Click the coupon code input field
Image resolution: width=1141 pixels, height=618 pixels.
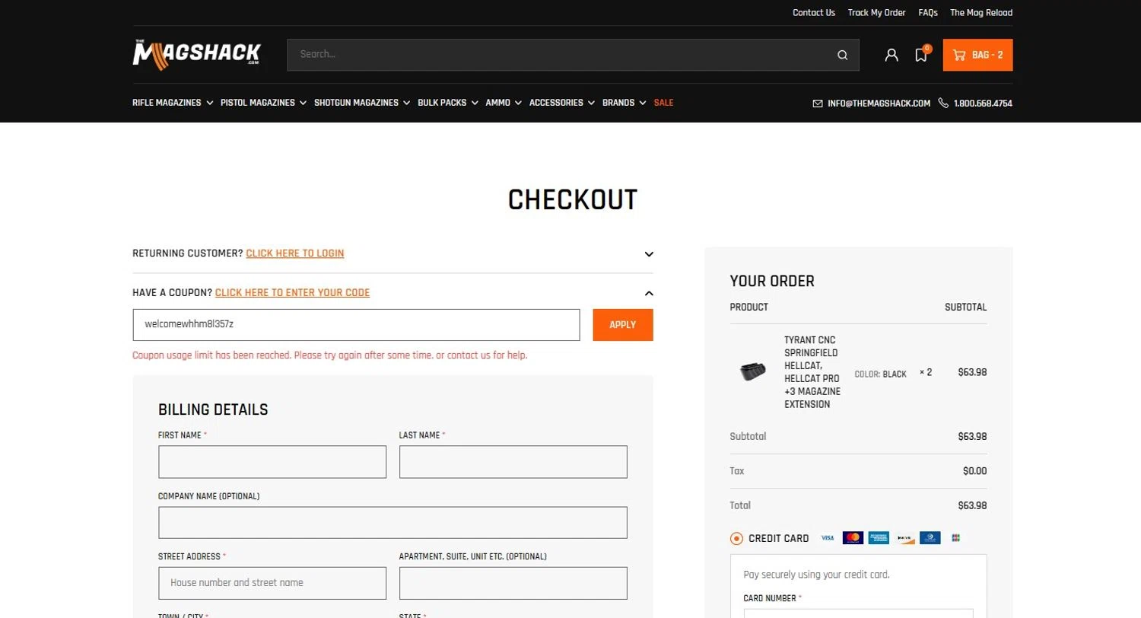(x=356, y=325)
